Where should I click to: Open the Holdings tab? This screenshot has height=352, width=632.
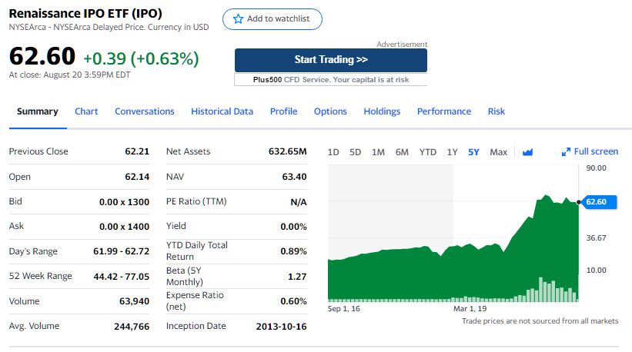pyautogui.click(x=382, y=111)
